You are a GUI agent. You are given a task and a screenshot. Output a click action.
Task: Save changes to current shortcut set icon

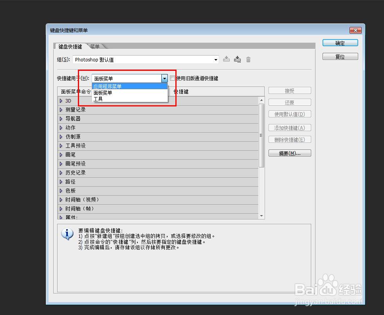tap(226, 59)
